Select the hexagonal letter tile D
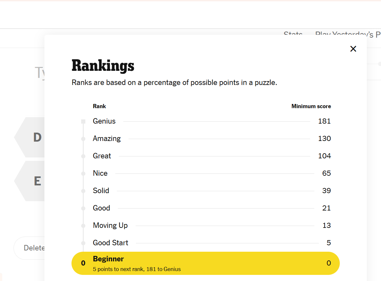This screenshot has height=281, width=381. [38, 137]
